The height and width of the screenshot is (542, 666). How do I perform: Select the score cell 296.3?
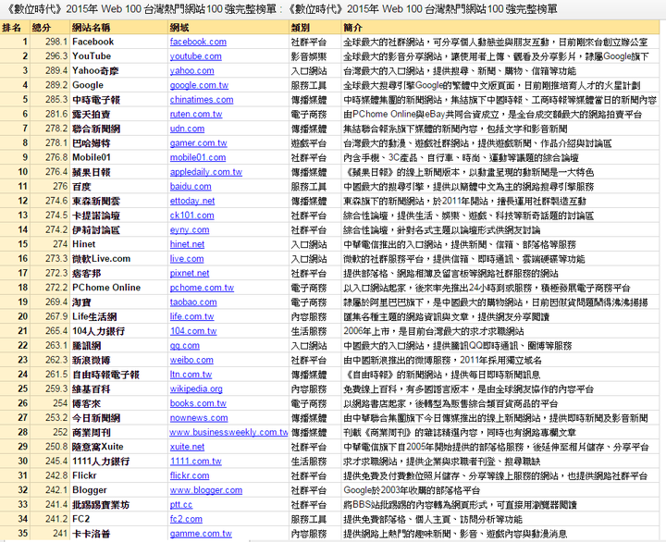point(49,56)
